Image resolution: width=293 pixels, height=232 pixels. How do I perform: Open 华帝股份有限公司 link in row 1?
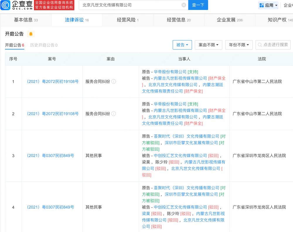(170, 72)
